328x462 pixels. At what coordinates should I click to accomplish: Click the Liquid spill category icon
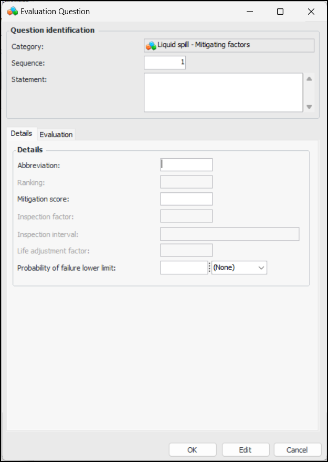151,46
